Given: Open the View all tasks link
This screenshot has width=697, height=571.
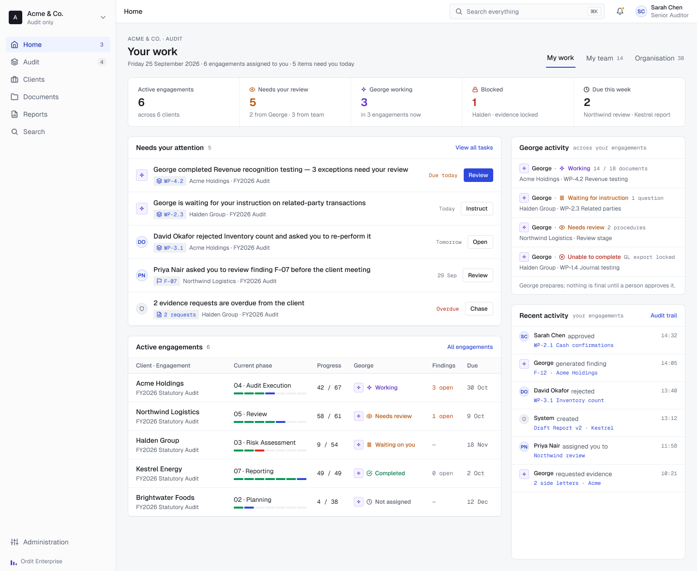Looking at the screenshot, I should (x=474, y=148).
